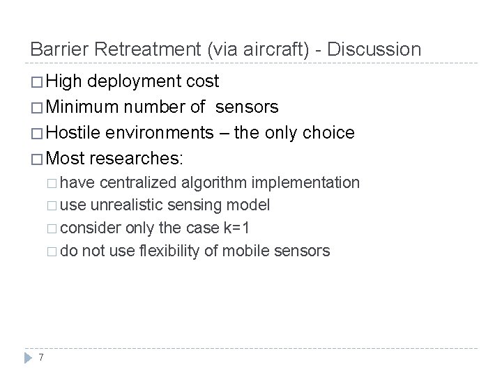Click the slide title "Barrier Retreatment (via aircraft) - Discussion"
The width and height of the screenshot is (502, 376).
tap(226, 49)
